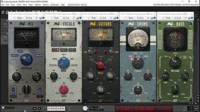200x112 pixels.
Task: Click the blue Mode knob on BG-Vocals
Action: pyautogui.click(x=64, y=63)
